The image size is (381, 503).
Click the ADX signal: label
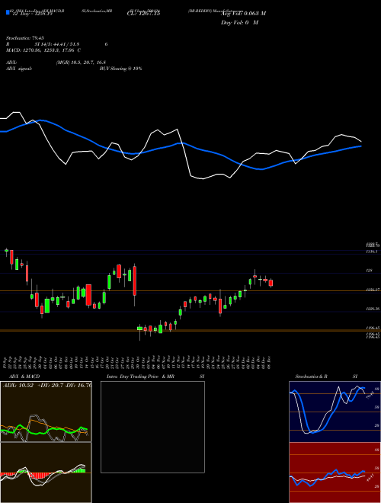point(19,69)
